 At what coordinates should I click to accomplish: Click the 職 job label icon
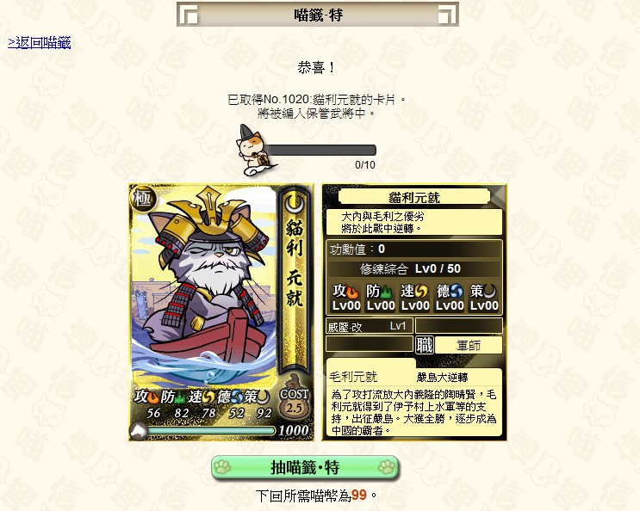click(x=425, y=345)
